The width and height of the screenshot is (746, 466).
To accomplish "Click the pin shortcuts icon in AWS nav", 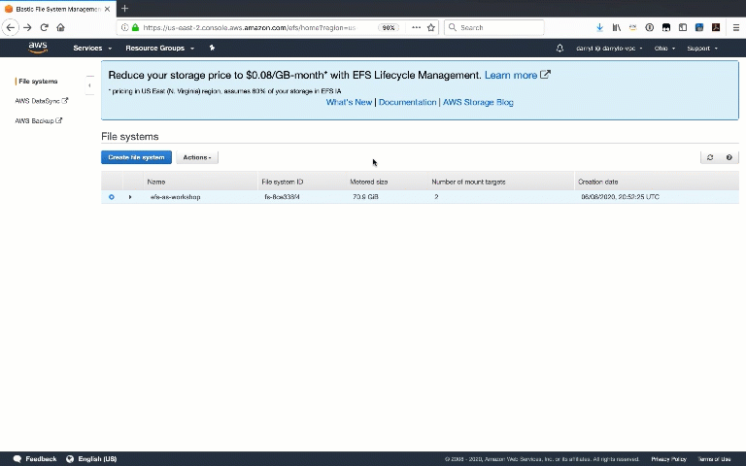I will pyautogui.click(x=212, y=48).
